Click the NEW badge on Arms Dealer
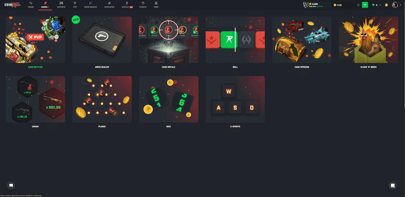 point(76,20)
